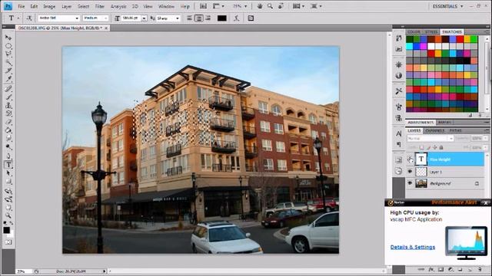
Task: Select the Pen tool
Action: (x=8, y=156)
